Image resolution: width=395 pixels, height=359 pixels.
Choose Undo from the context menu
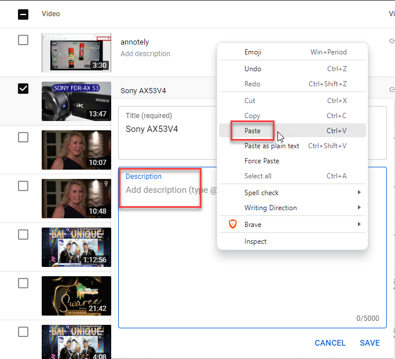[292, 69]
